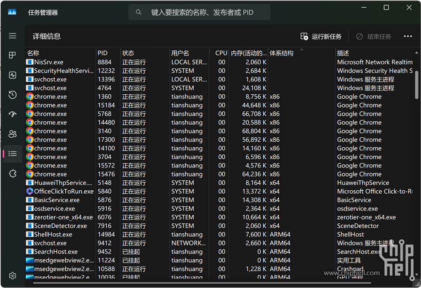Viewport: 421px width, 288px height.
Task: Click the 结束任务 button
Action: (374, 37)
